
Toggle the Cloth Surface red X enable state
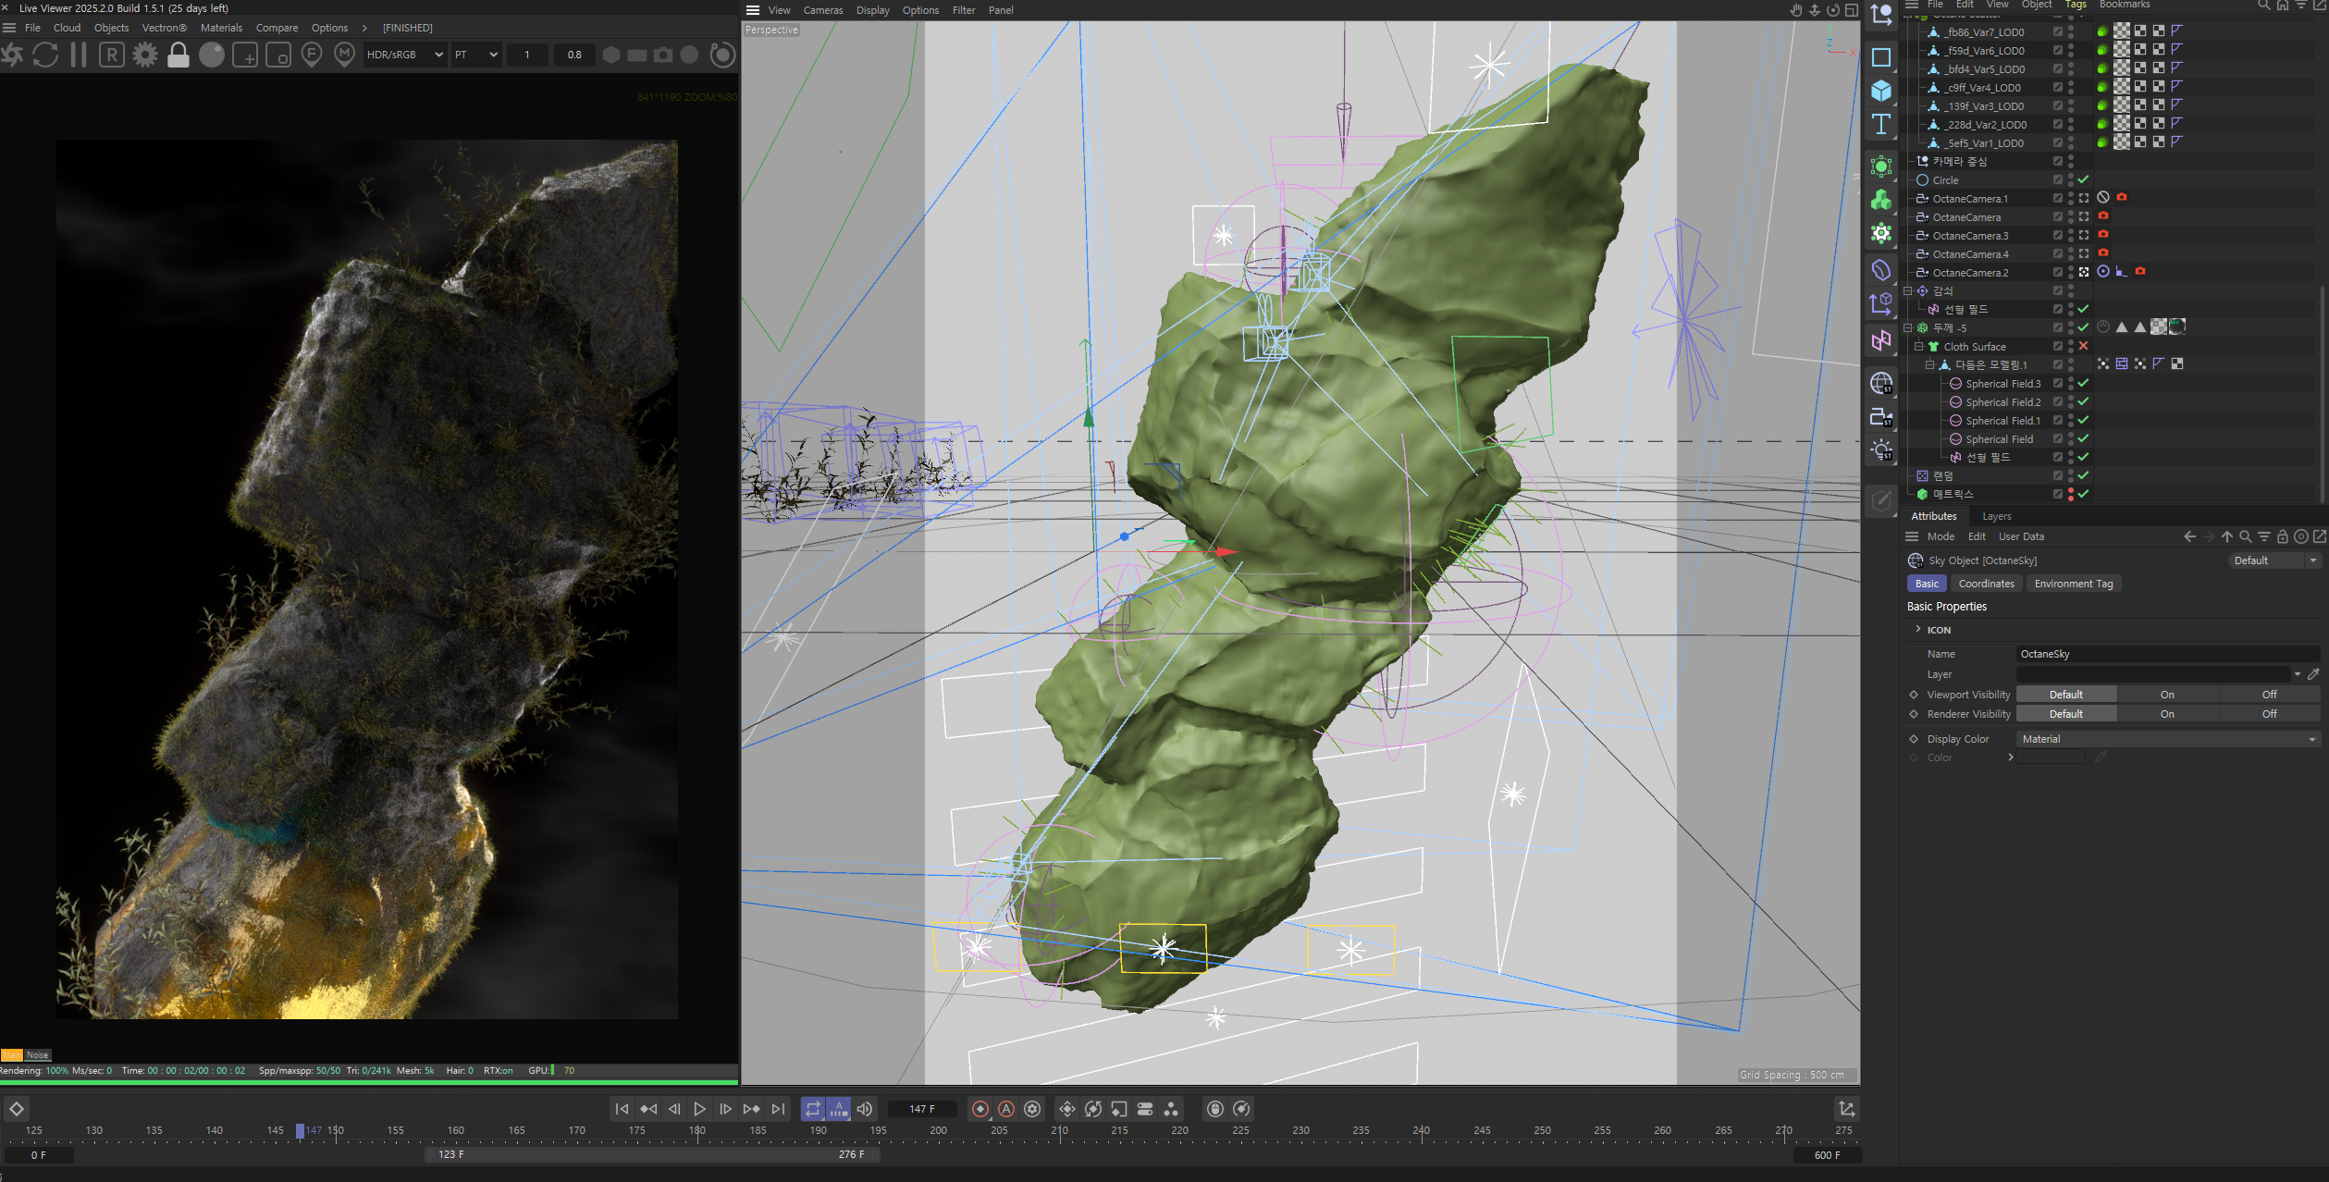[2083, 346]
